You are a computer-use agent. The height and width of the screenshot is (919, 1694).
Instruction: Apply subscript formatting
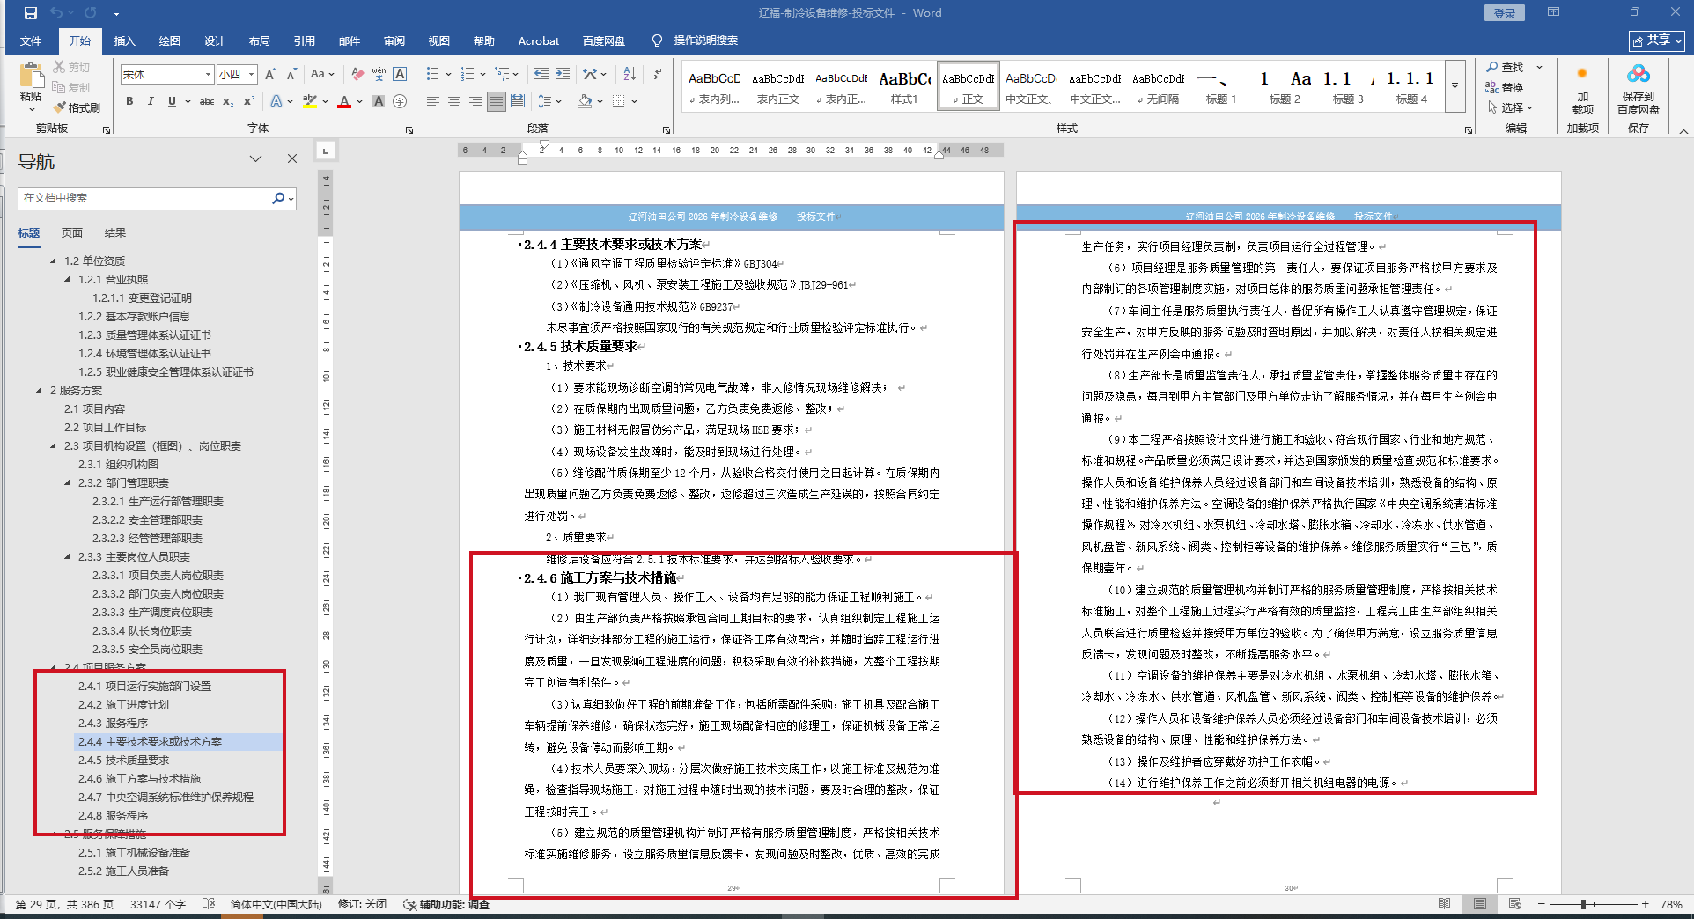(x=228, y=101)
